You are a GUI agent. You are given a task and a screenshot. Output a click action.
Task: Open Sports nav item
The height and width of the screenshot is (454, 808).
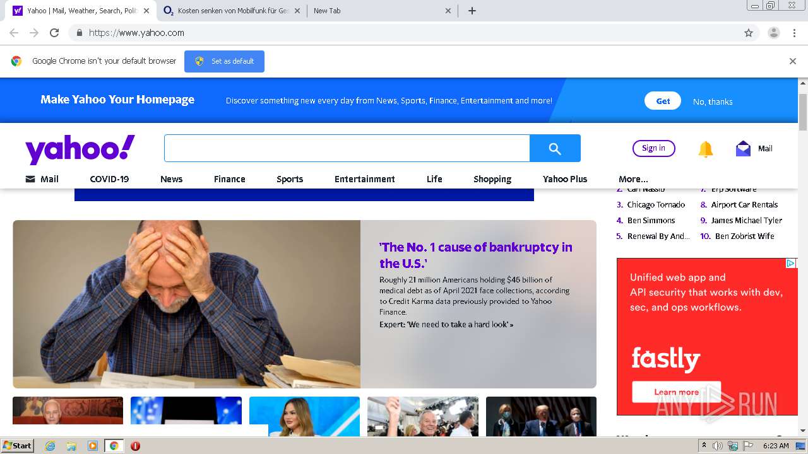[x=290, y=179]
